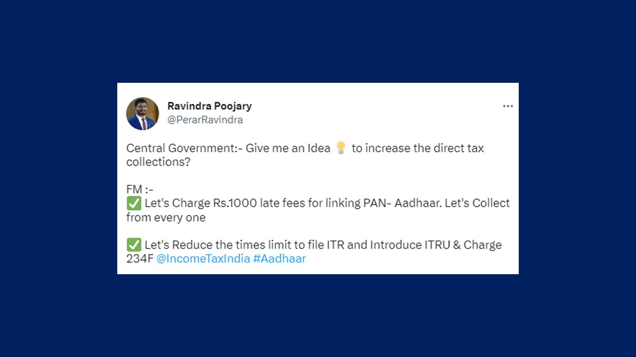Open the @IncomeTaxIndia mention link
This screenshot has height=357, width=636.
203,258
